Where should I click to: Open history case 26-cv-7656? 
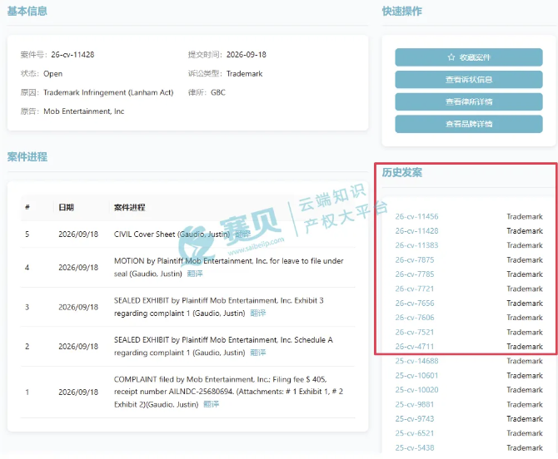coord(415,304)
